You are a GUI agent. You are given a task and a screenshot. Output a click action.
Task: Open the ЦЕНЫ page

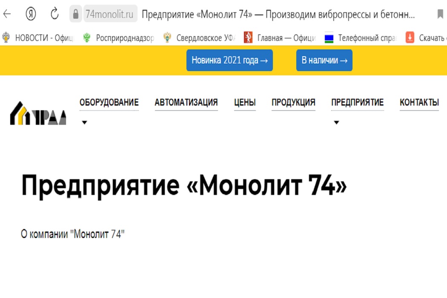(245, 103)
